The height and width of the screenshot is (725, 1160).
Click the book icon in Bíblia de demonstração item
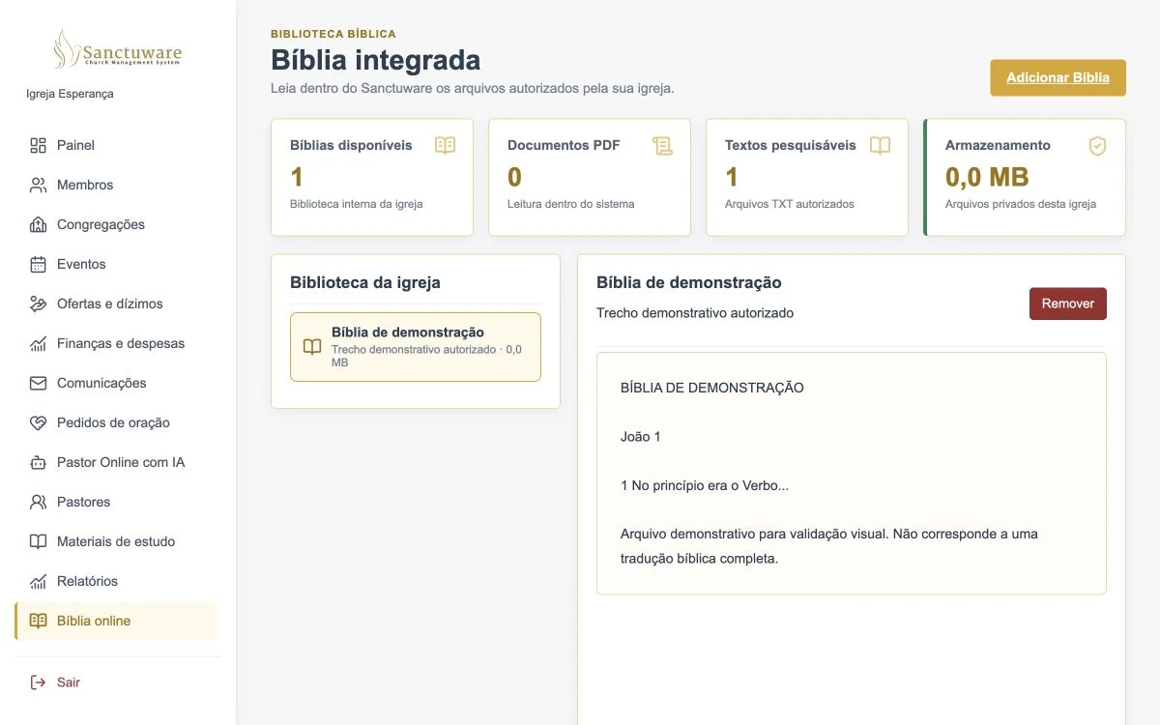click(312, 346)
